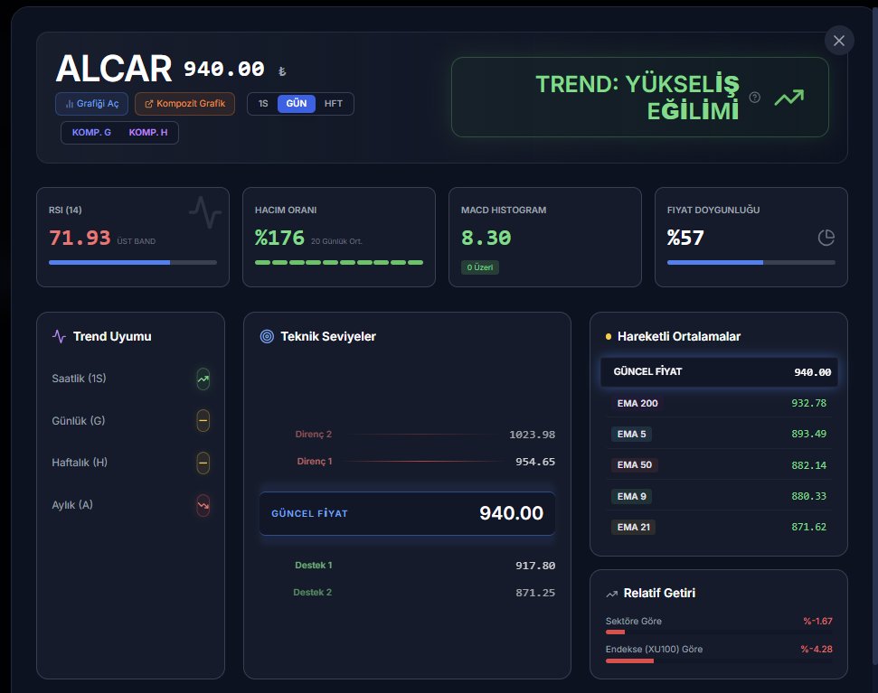The height and width of the screenshot is (693, 878).
Task: Open the trend info tooltip question mark
Action: (x=756, y=98)
